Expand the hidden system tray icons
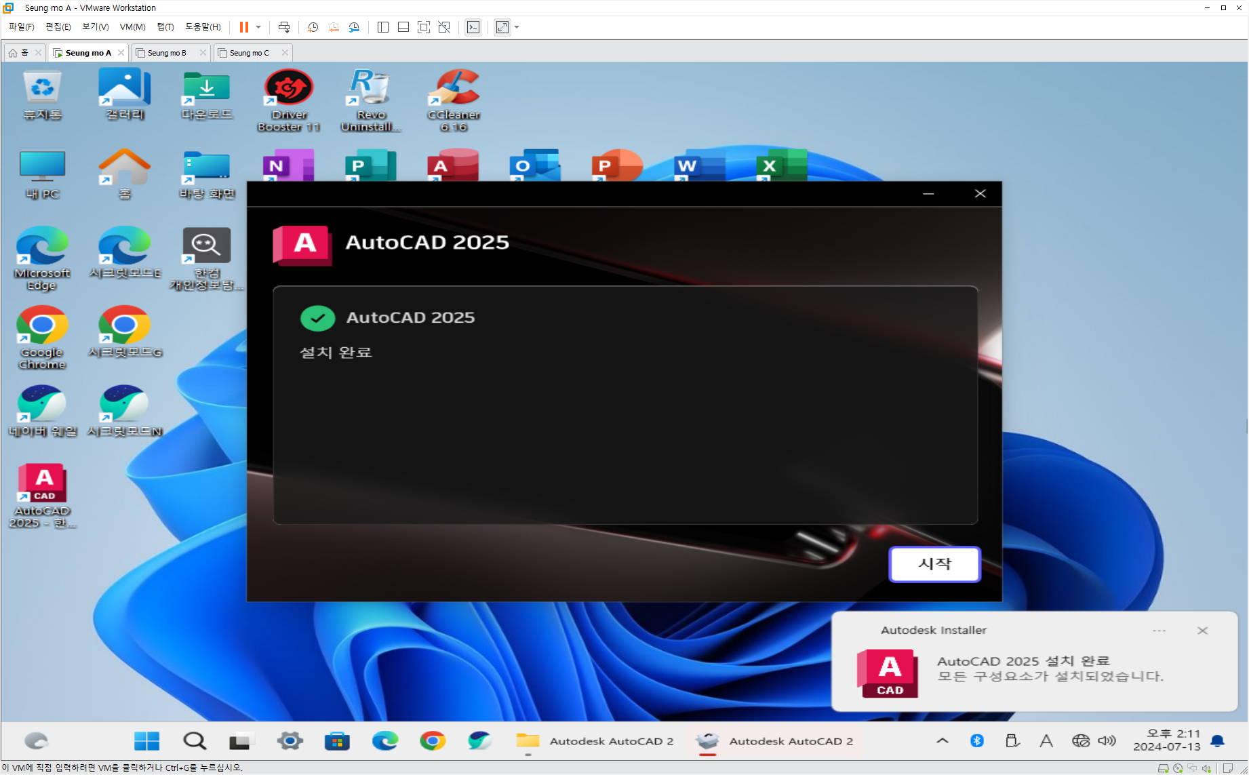The height and width of the screenshot is (775, 1249). click(x=943, y=741)
